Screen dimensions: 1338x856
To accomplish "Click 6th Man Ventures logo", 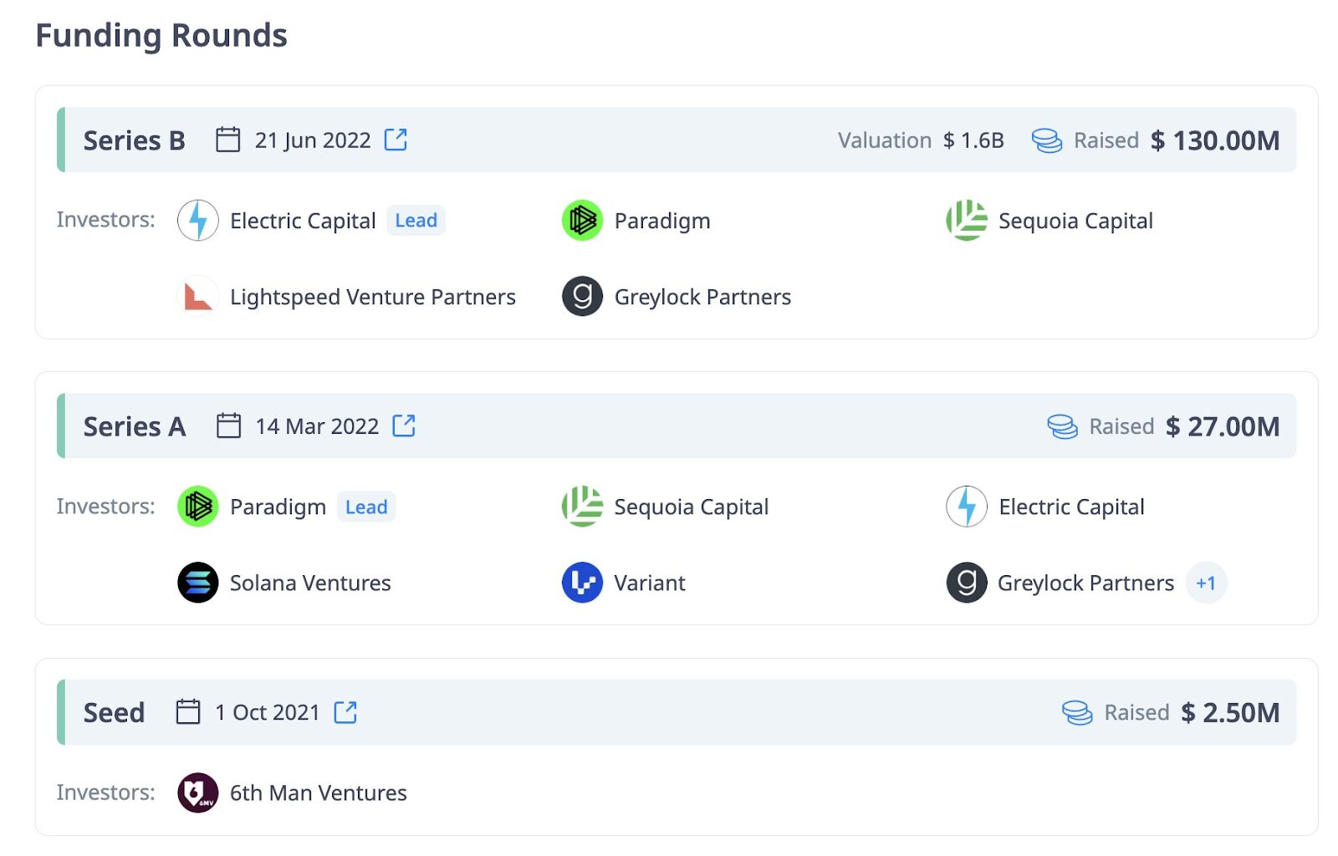I will coord(198,792).
